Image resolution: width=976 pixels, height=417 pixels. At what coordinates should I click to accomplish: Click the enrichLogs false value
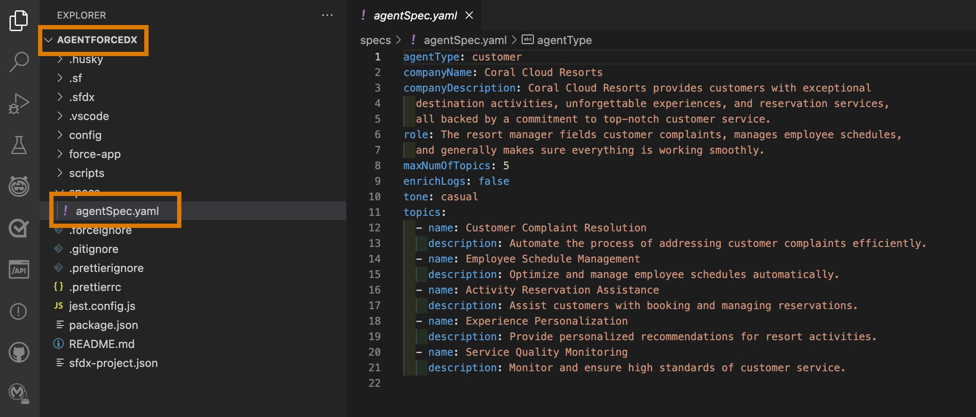(x=494, y=181)
